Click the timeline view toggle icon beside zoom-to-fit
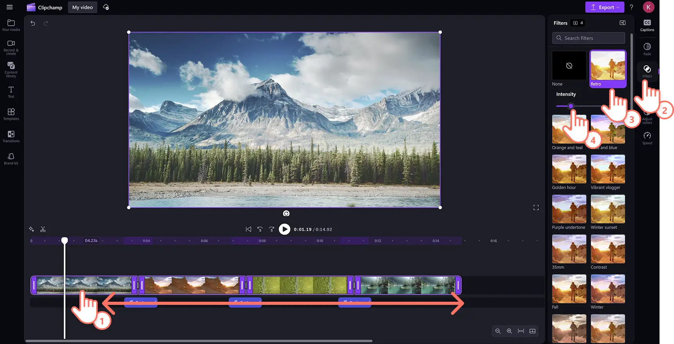The height and width of the screenshot is (344, 674). [x=532, y=331]
